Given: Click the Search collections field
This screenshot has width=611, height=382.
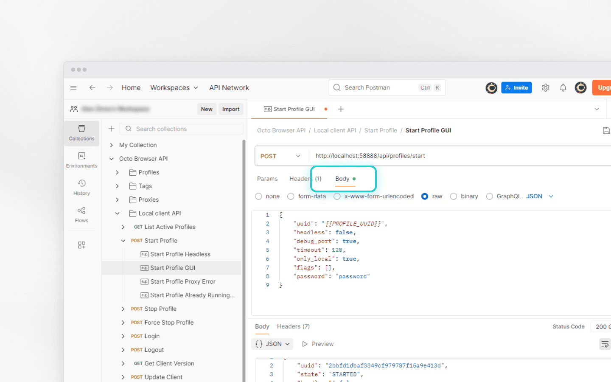Looking at the screenshot, I should (181, 129).
